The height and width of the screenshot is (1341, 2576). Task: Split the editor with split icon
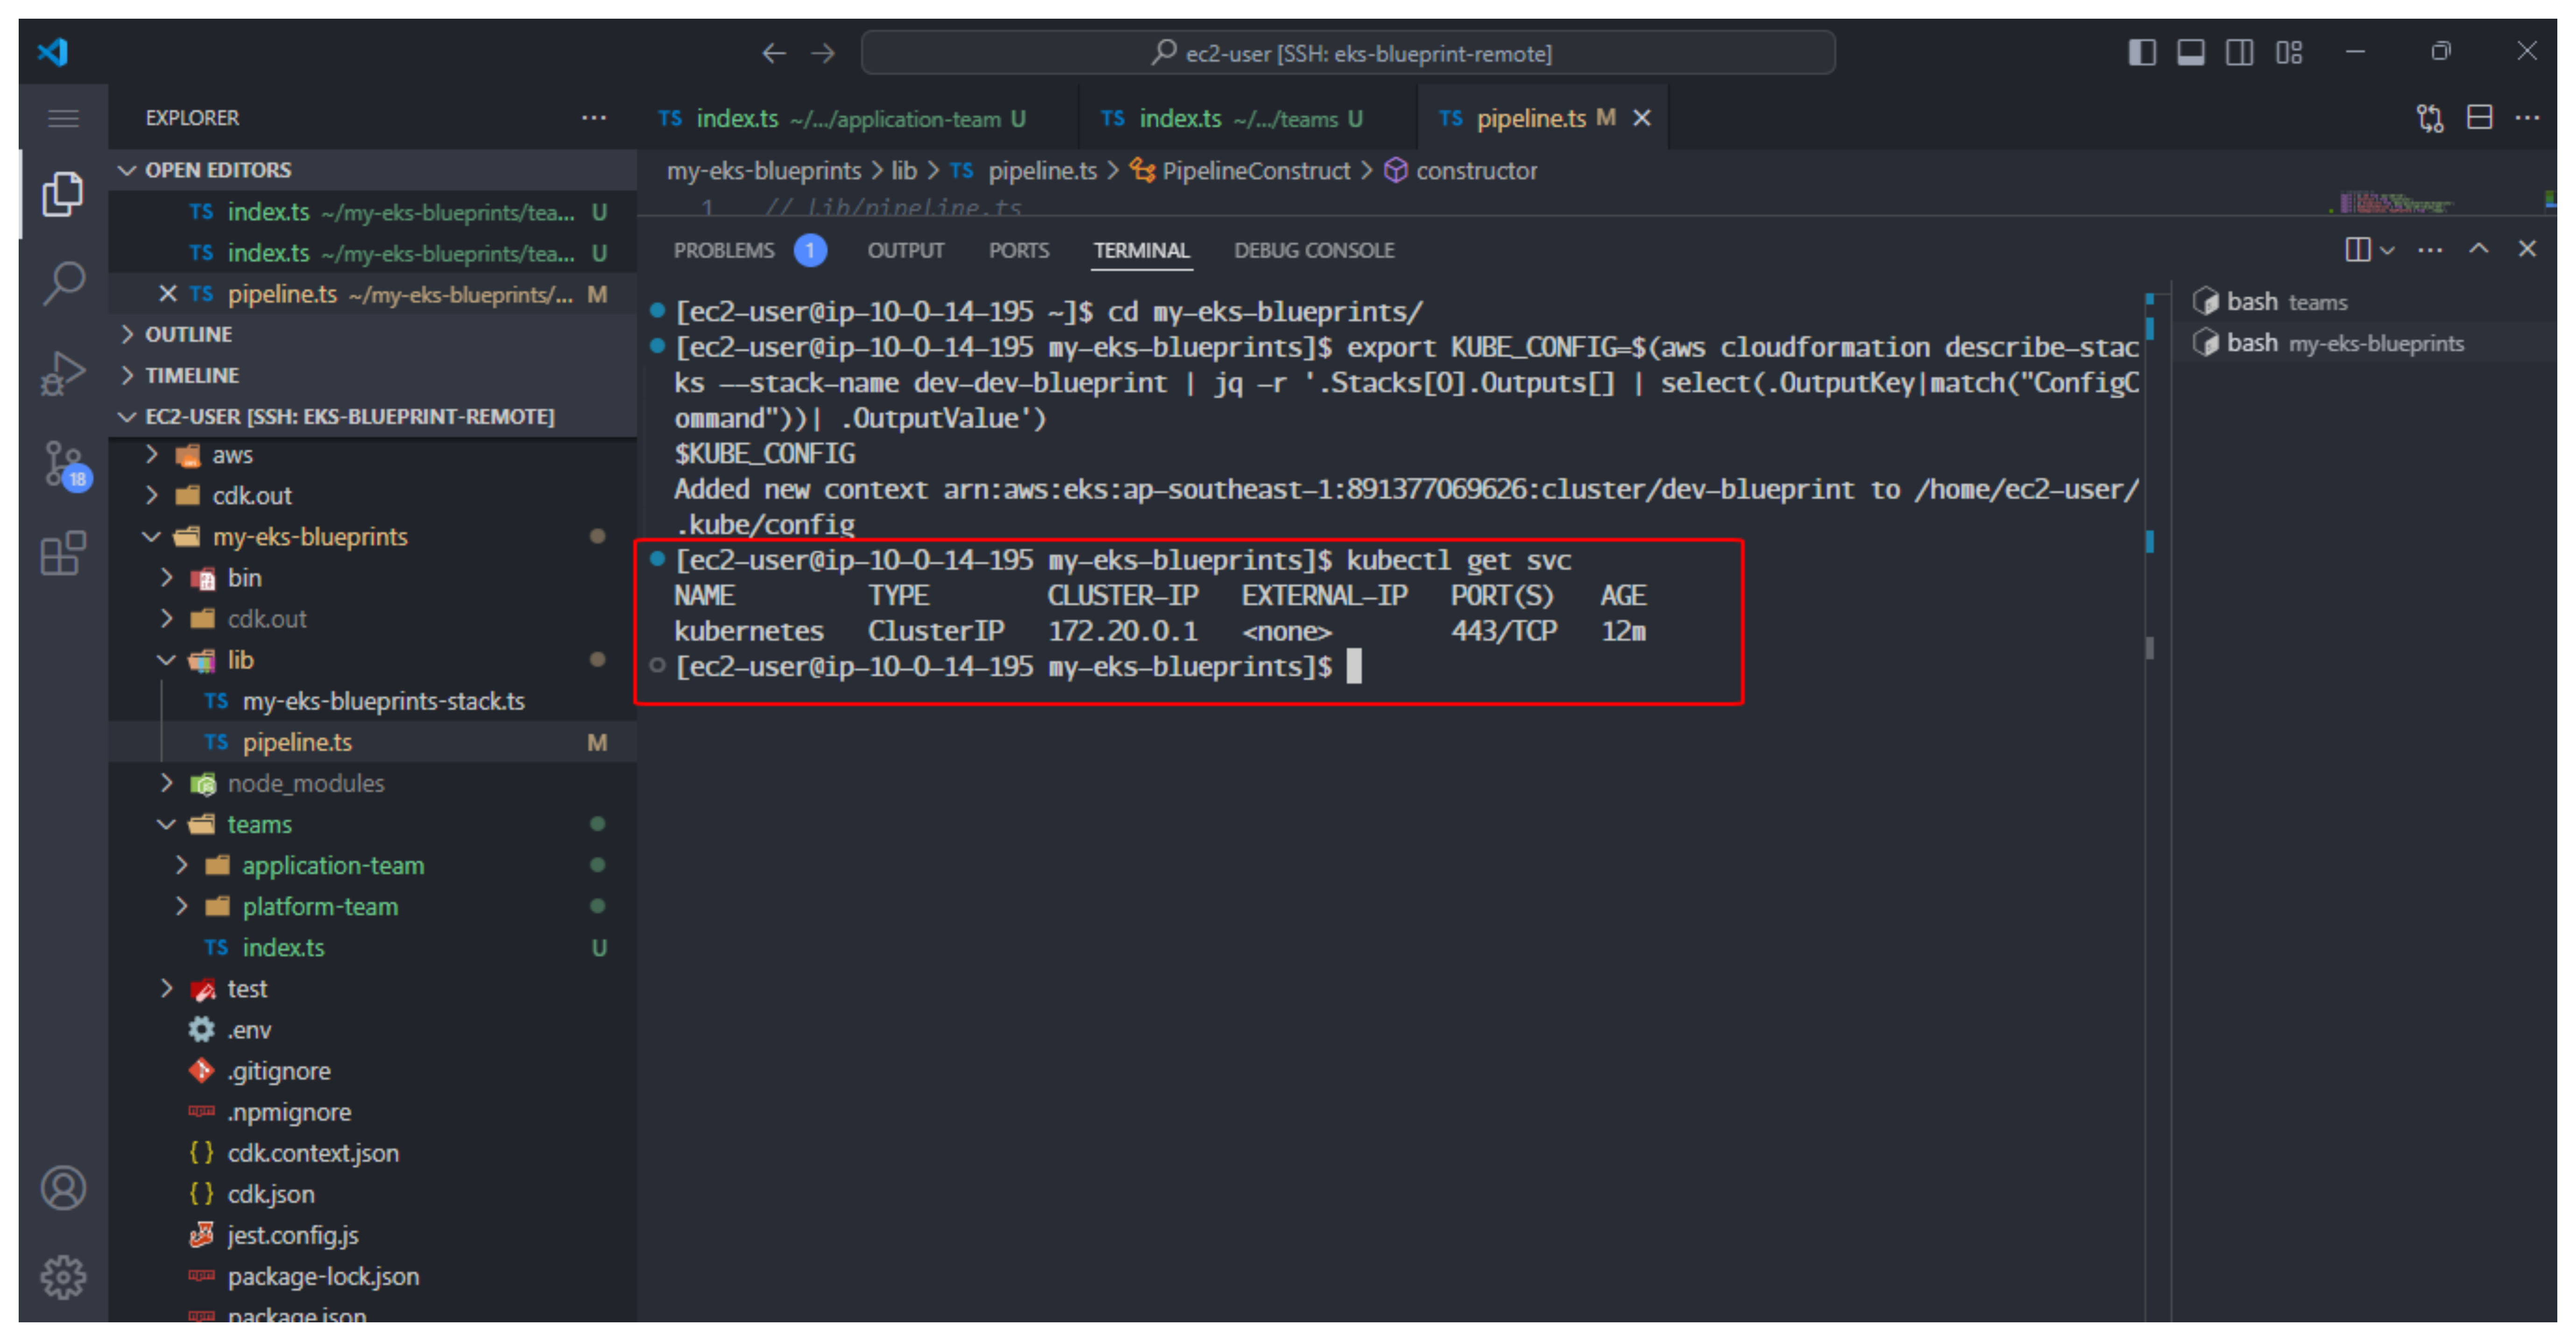2479,118
